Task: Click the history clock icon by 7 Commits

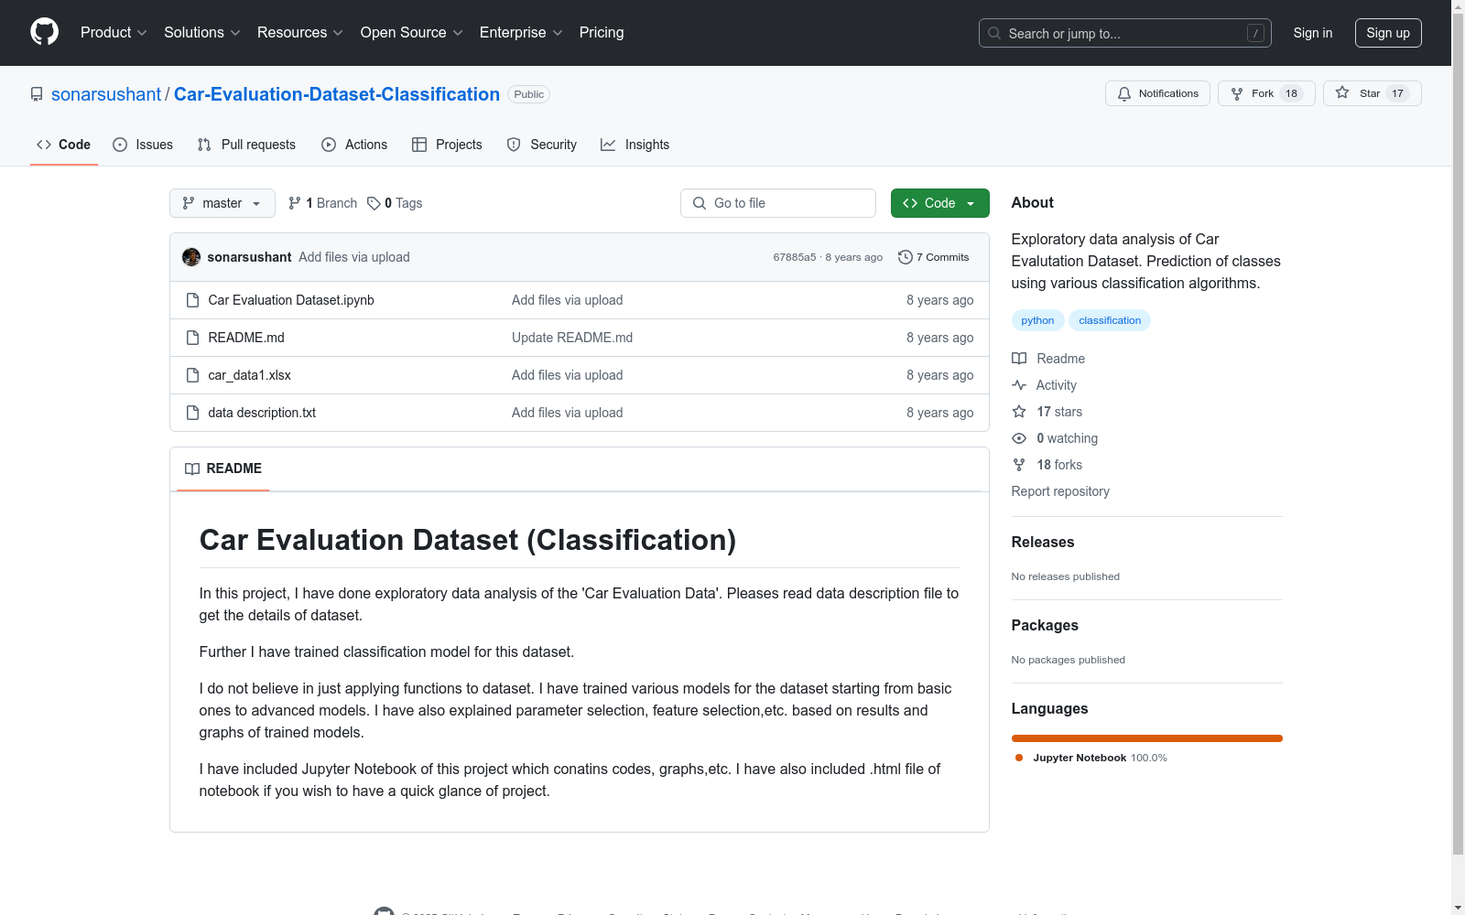Action: (x=906, y=257)
